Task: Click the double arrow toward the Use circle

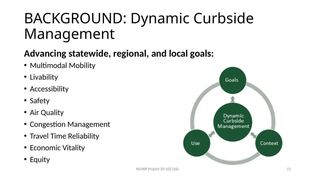Action: 212,134
